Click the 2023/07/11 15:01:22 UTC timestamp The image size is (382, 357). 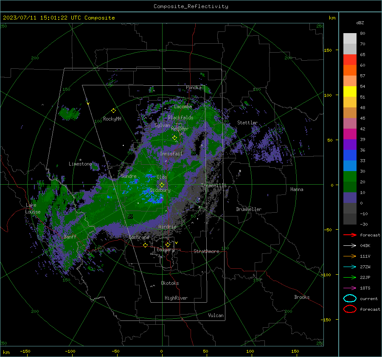pos(42,18)
